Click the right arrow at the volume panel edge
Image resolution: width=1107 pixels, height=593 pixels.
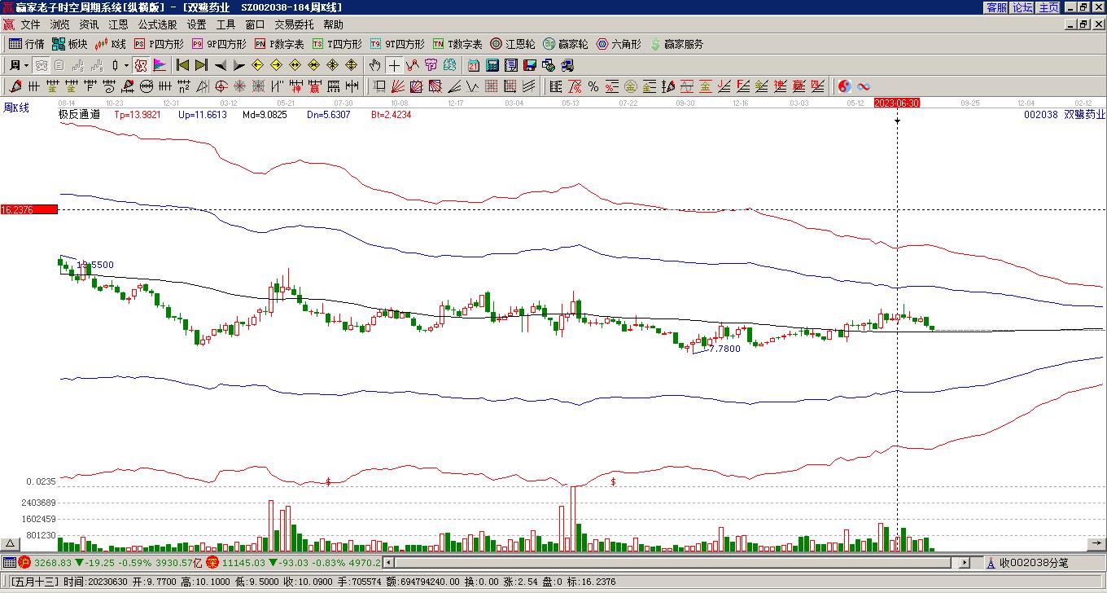(x=1097, y=542)
